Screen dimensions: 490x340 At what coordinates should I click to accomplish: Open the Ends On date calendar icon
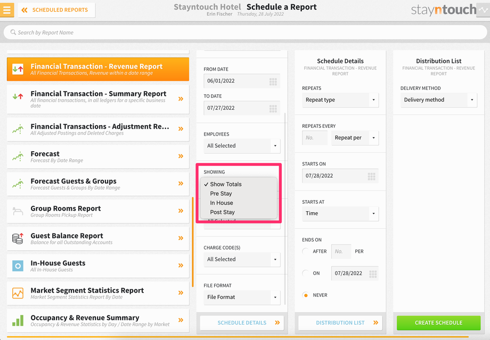click(x=373, y=274)
